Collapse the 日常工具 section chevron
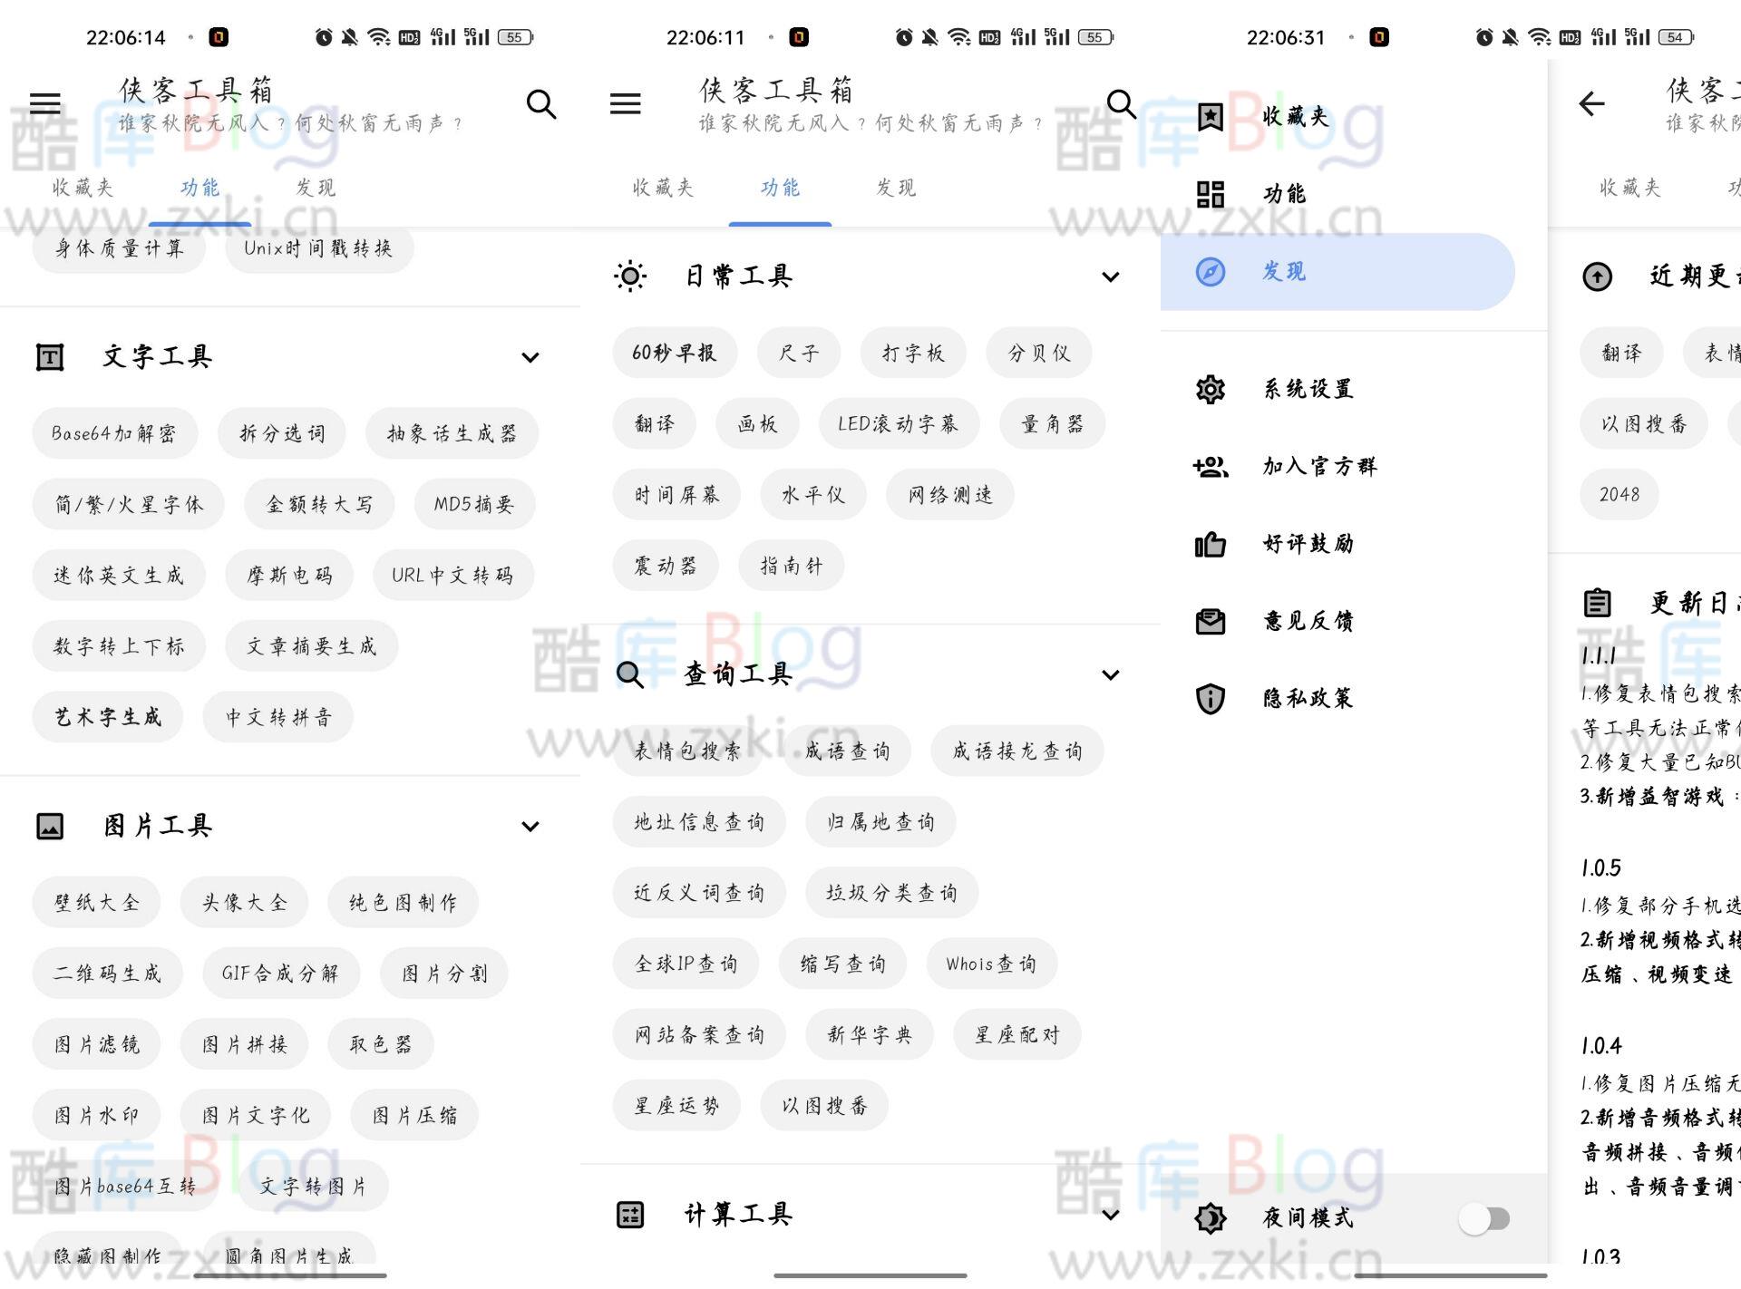This screenshot has width=1741, height=1289. click(1111, 276)
